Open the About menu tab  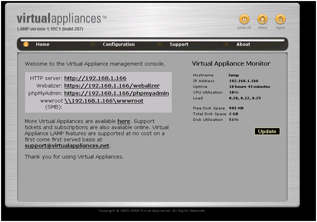tap(243, 44)
